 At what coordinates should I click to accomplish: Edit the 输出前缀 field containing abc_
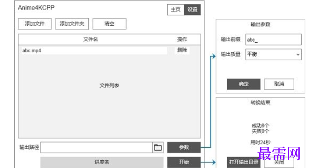(274, 39)
